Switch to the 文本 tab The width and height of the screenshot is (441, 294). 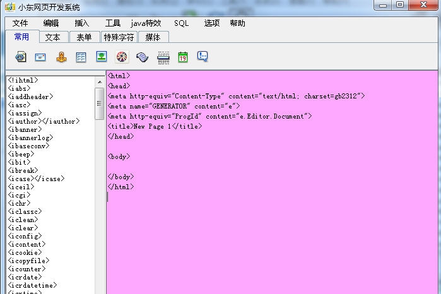tap(53, 37)
